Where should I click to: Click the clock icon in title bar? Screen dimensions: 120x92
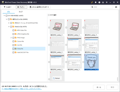(x=99, y=2)
